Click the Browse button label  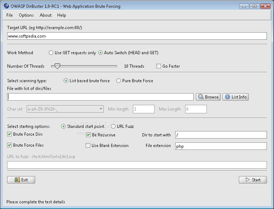(x=211, y=97)
